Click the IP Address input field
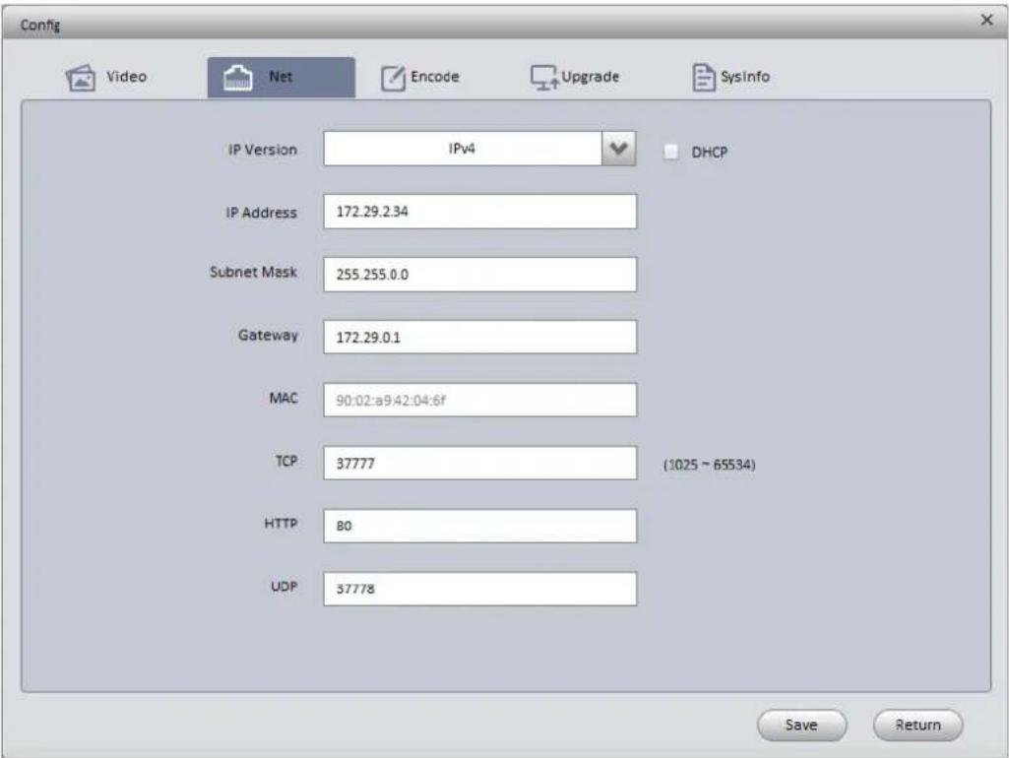The image size is (1009, 758). (x=480, y=211)
